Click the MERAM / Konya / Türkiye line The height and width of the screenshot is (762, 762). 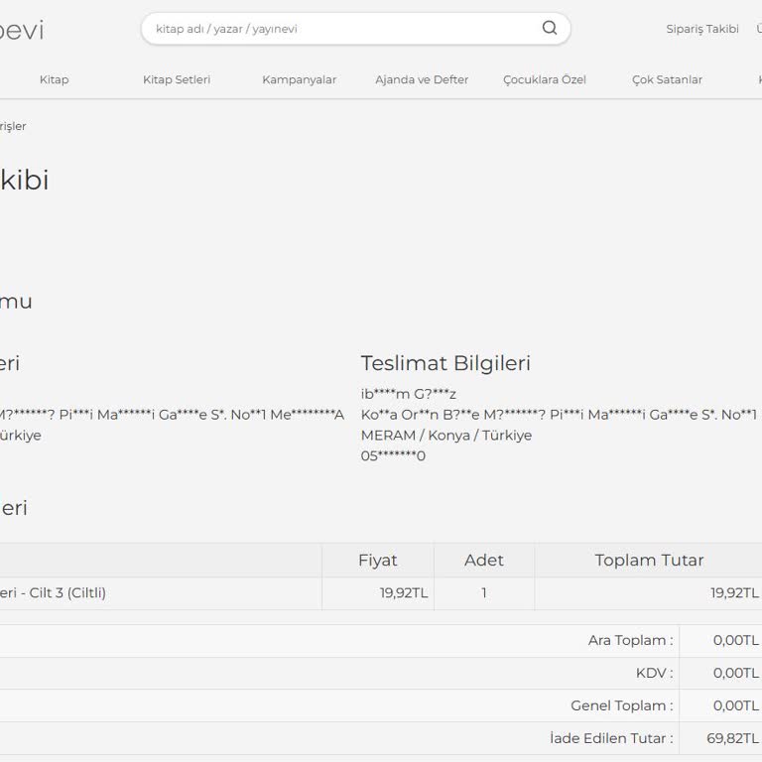(445, 435)
